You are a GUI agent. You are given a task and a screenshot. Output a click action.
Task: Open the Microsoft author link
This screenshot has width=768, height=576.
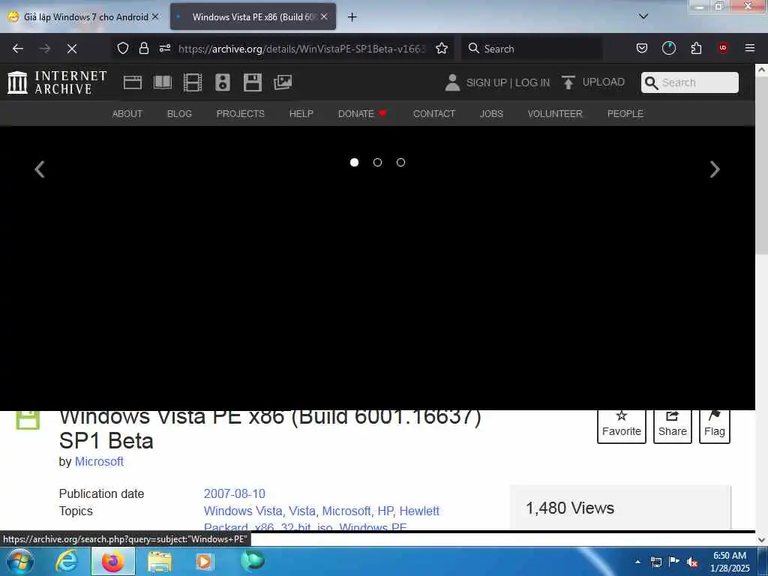coord(99,462)
